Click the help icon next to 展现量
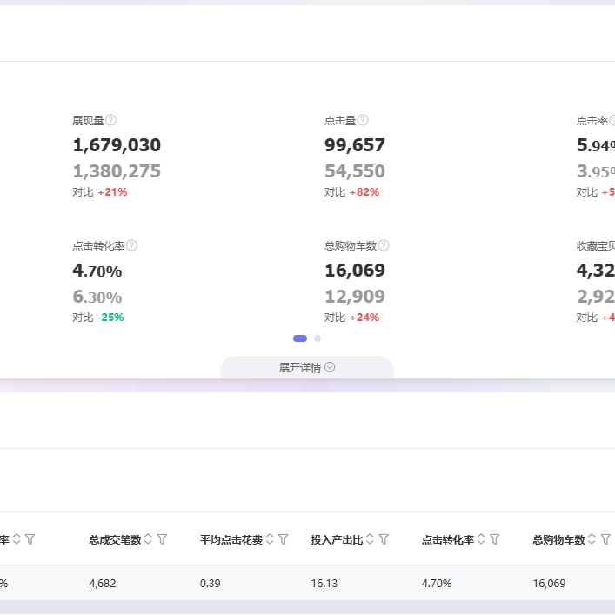 click(110, 121)
